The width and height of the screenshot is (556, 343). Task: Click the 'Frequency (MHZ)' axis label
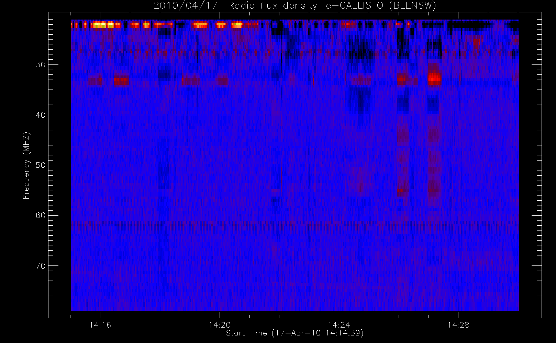click(x=26, y=165)
